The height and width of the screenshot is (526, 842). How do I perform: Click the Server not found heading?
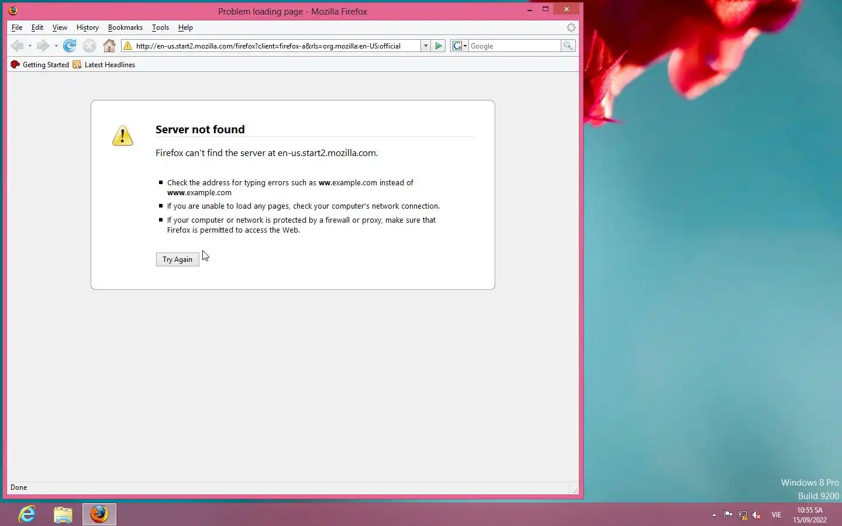point(200,129)
